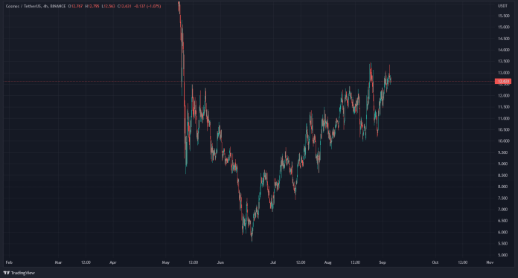Click the 7.000 price axis label
This screenshot has height=278, width=518.
pos(503,210)
